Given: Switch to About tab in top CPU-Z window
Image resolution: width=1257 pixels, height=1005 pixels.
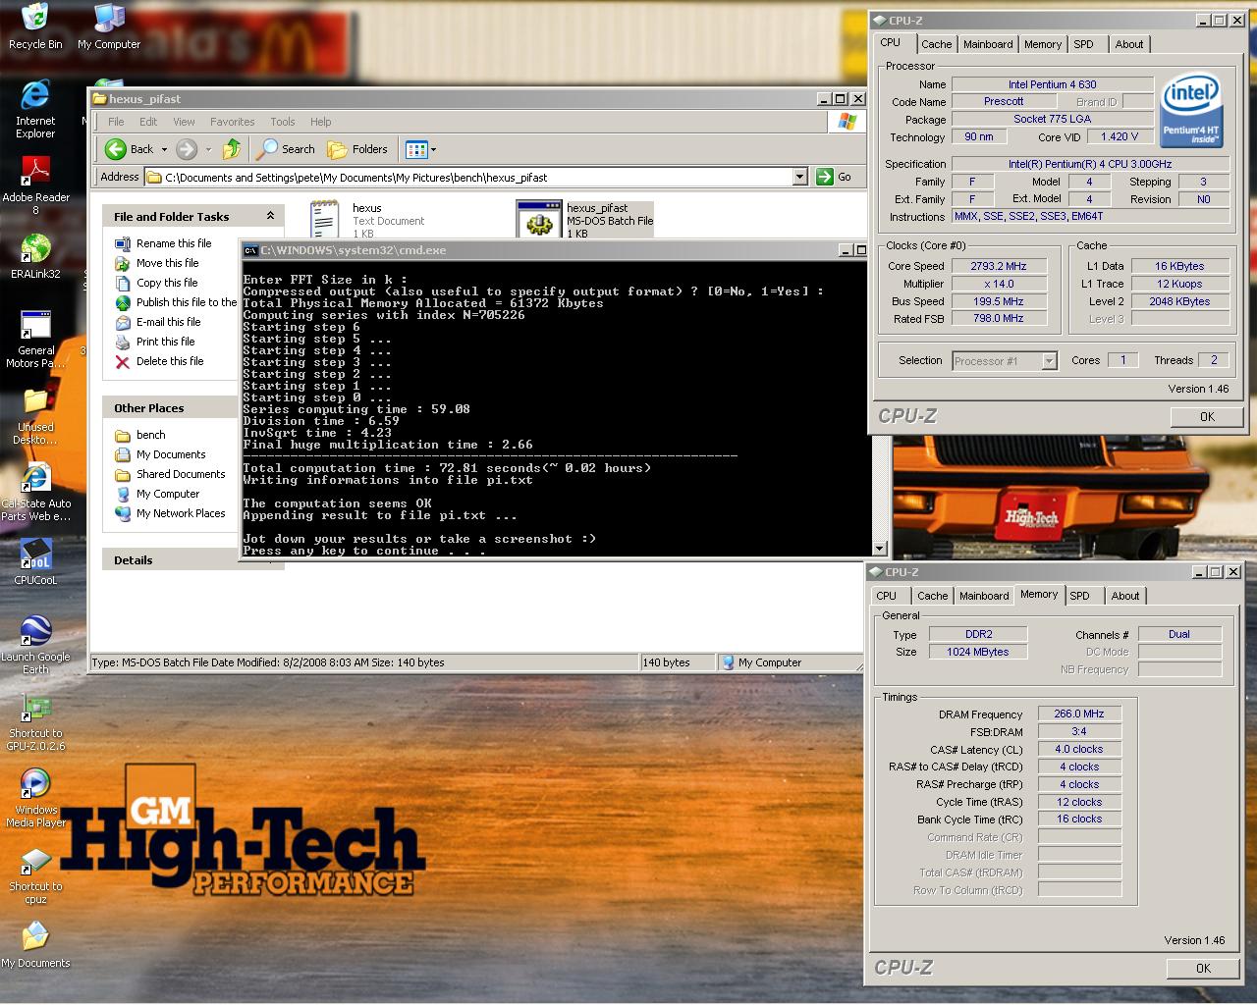Looking at the screenshot, I should click(1129, 44).
